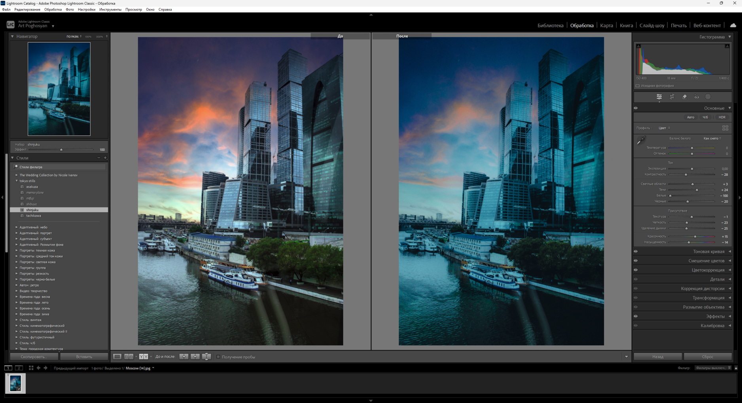Enable the Получение пробы checkbox
This screenshot has height=403, width=742.
coord(218,357)
